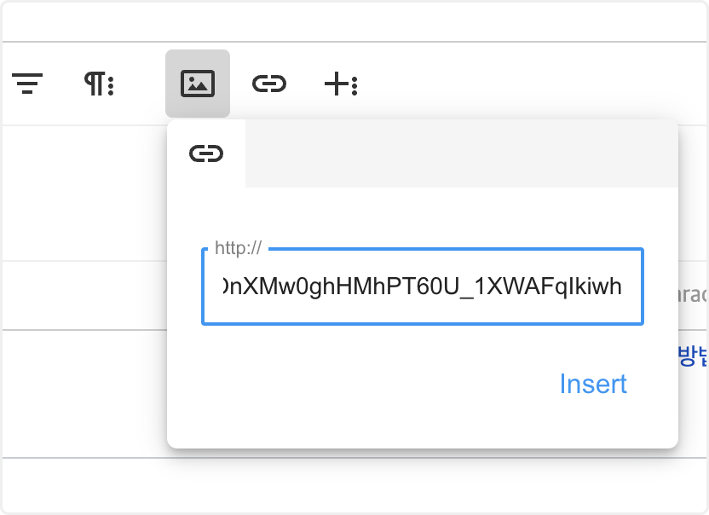Expand the plus more-options toolbar menu
Image resolution: width=709 pixels, height=515 pixels.
coord(341,84)
